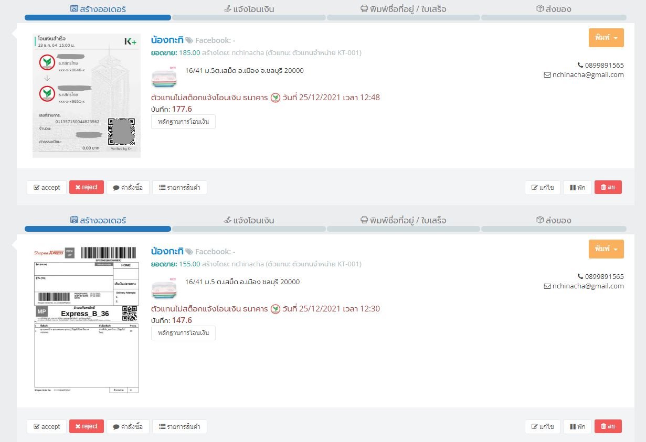The height and width of the screenshot is (442, 646).
Task: Delete the second order using ลบ
Action: click(x=608, y=427)
